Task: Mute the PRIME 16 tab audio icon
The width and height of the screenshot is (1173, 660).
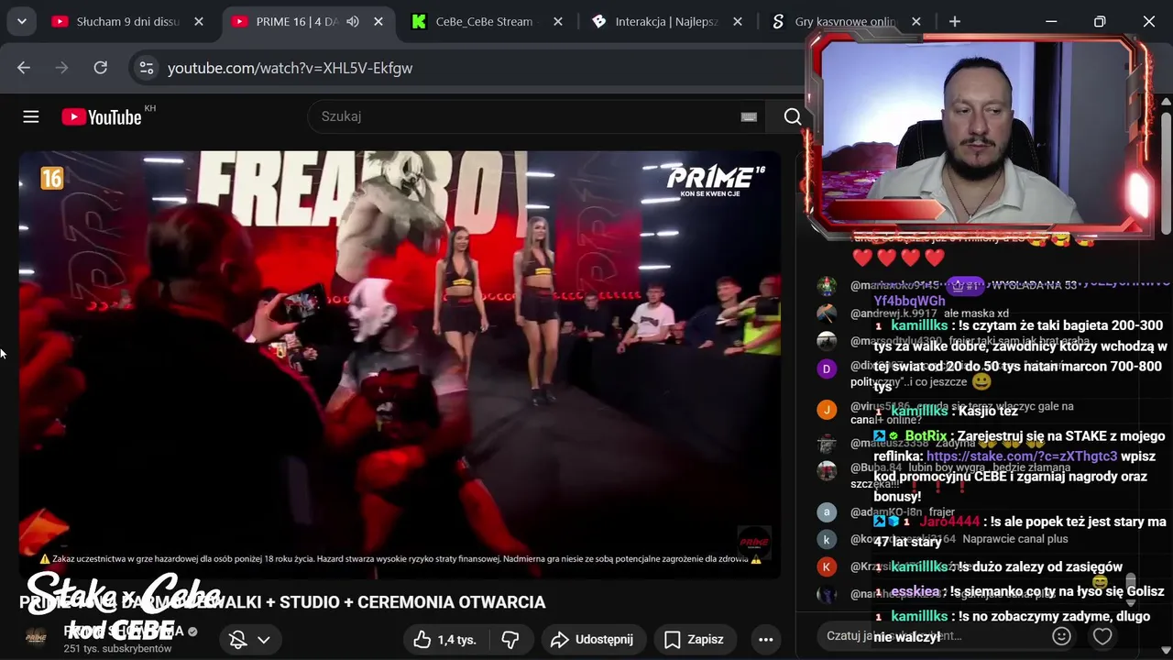Action: [353, 21]
